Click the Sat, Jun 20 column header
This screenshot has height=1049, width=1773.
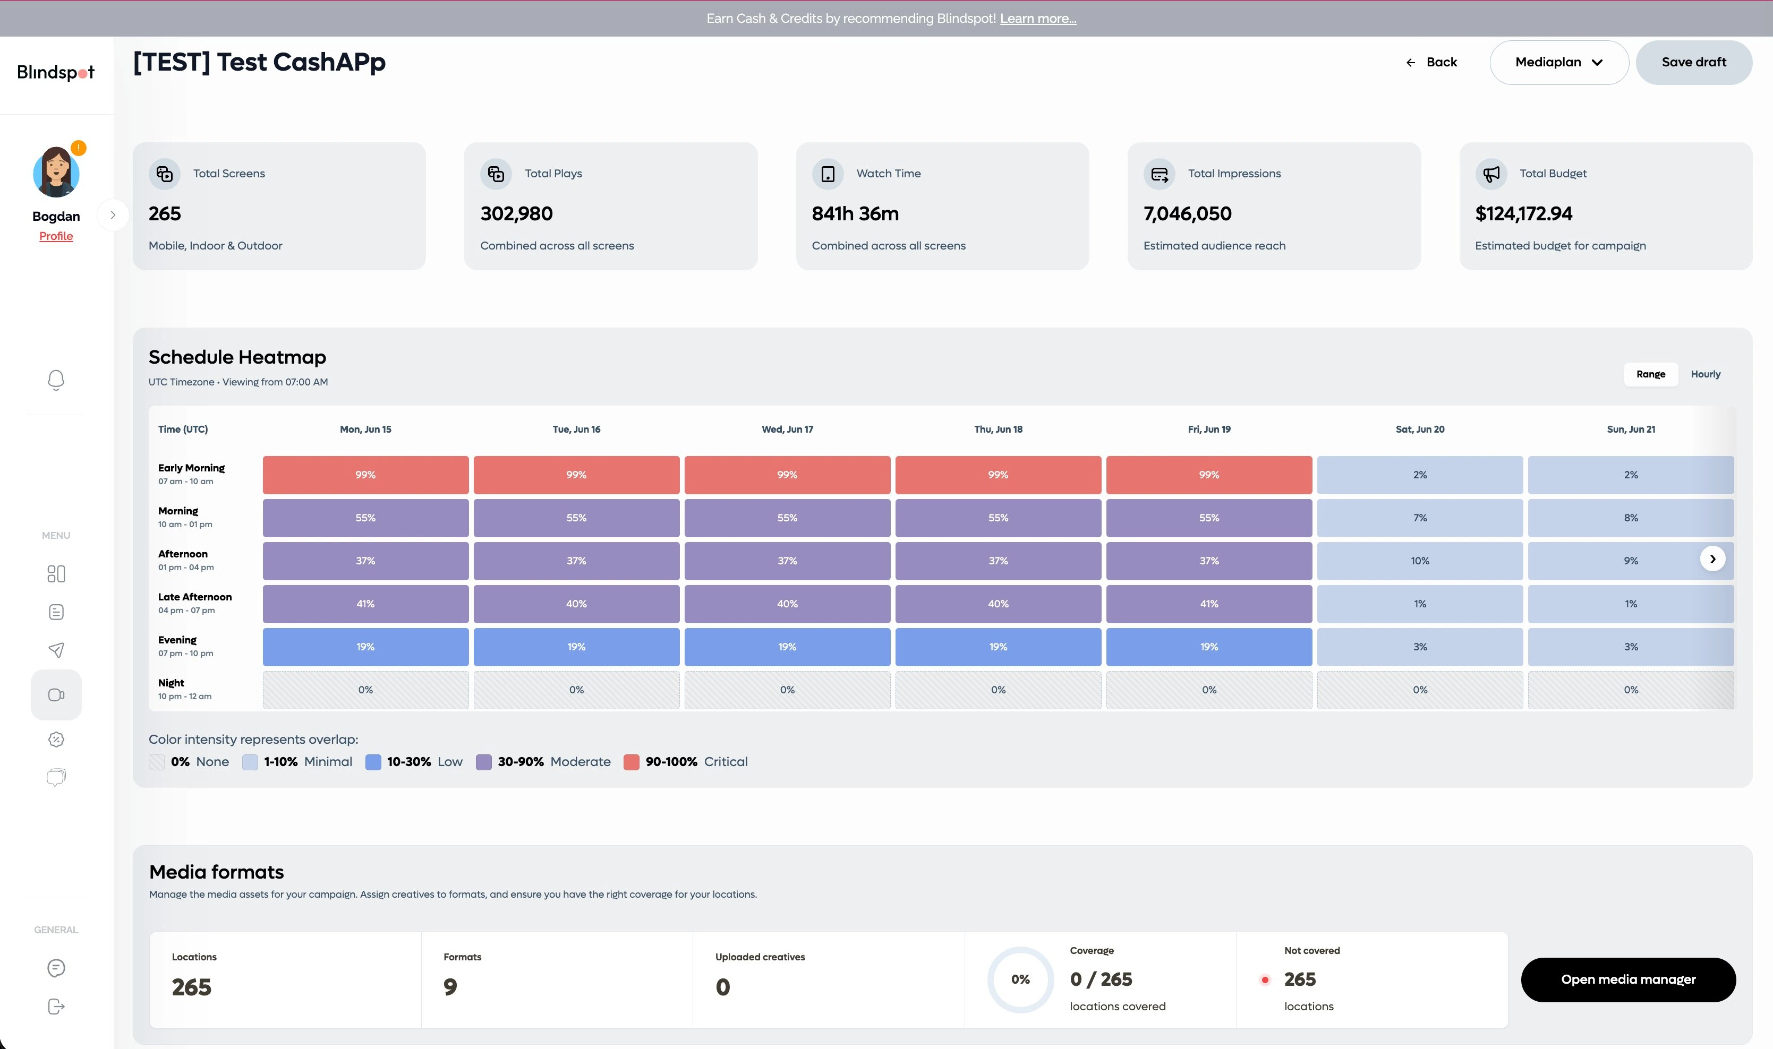tap(1419, 429)
